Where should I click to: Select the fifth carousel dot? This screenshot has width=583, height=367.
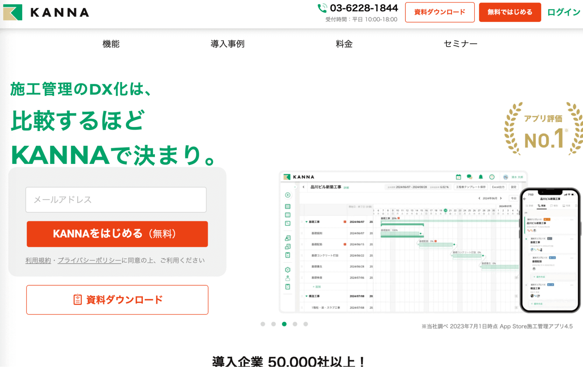[x=306, y=324]
